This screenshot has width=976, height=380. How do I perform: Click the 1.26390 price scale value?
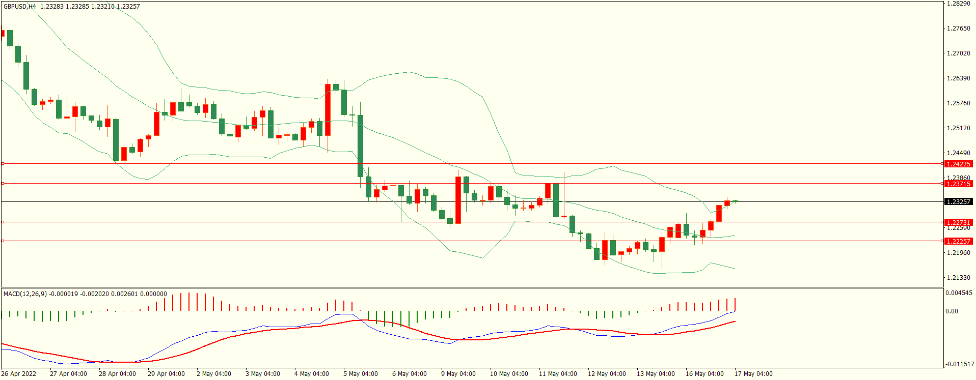[958, 78]
